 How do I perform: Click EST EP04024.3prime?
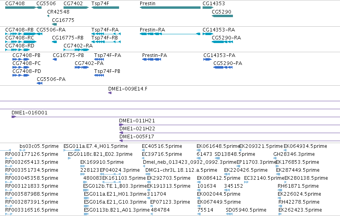coord(110,174)
